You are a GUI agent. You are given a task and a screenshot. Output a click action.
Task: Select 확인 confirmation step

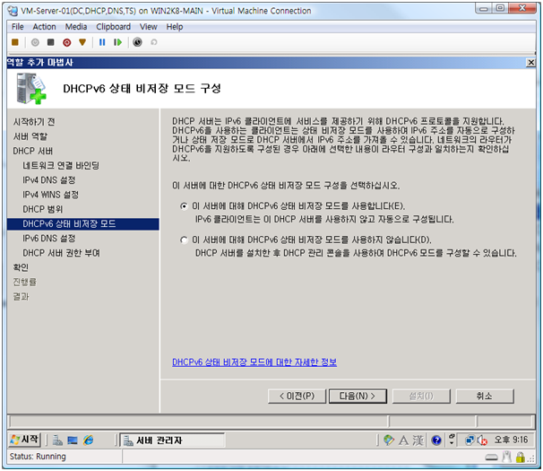click(21, 267)
